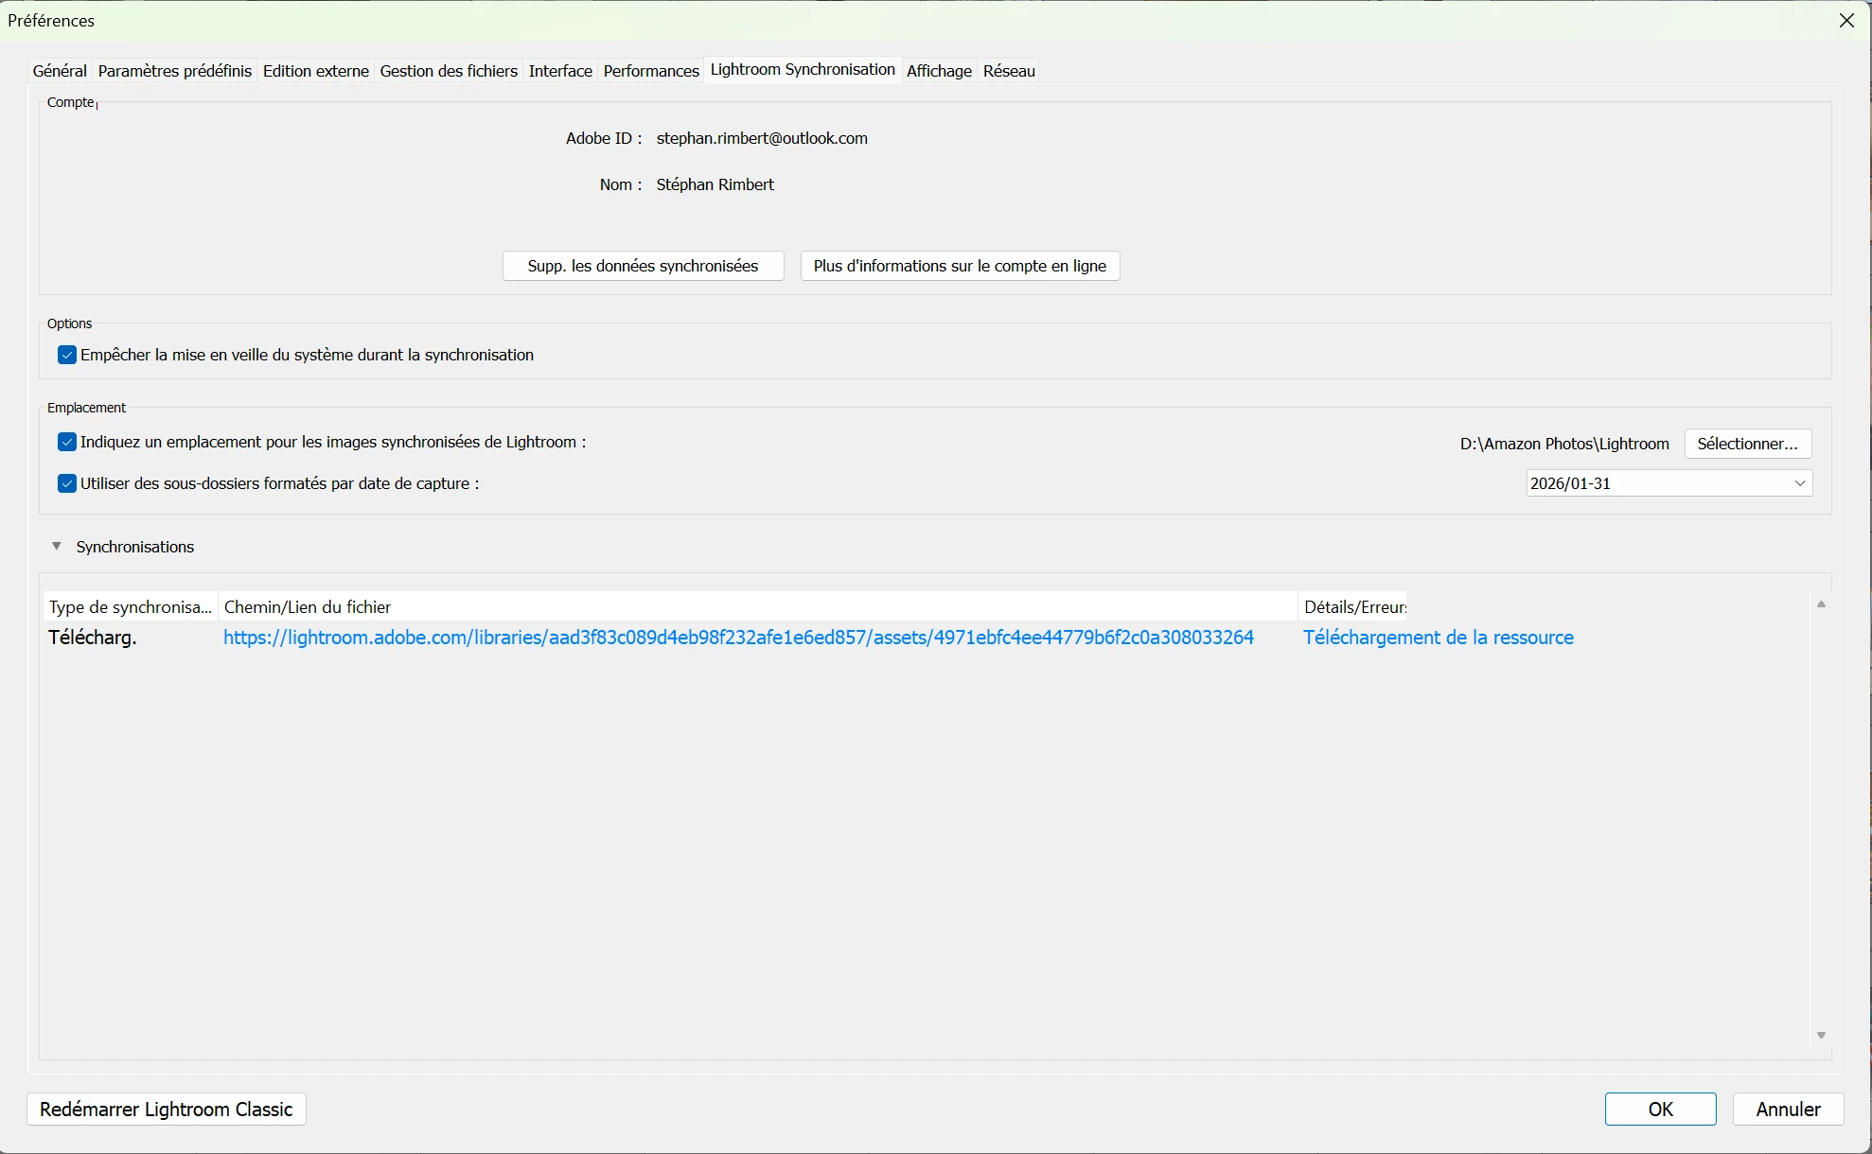Click Supp. les données synchronisées button
The image size is (1872, 1154).
[x=643, y=266]
